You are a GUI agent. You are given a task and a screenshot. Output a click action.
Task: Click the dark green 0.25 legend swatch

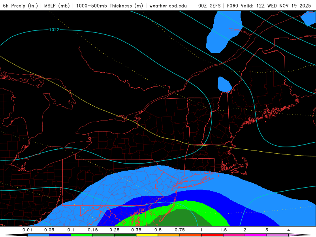point(125,235)
